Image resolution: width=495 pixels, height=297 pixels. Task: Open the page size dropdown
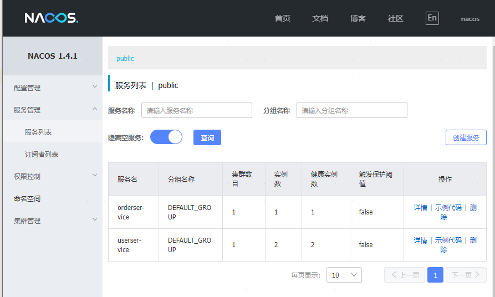coord(344,275)
